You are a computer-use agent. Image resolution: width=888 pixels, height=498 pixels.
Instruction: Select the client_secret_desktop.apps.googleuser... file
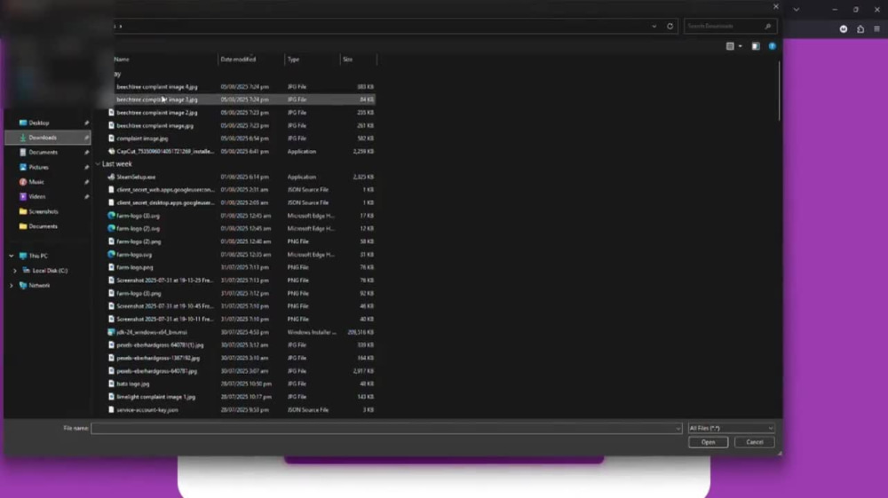[241, 202]
